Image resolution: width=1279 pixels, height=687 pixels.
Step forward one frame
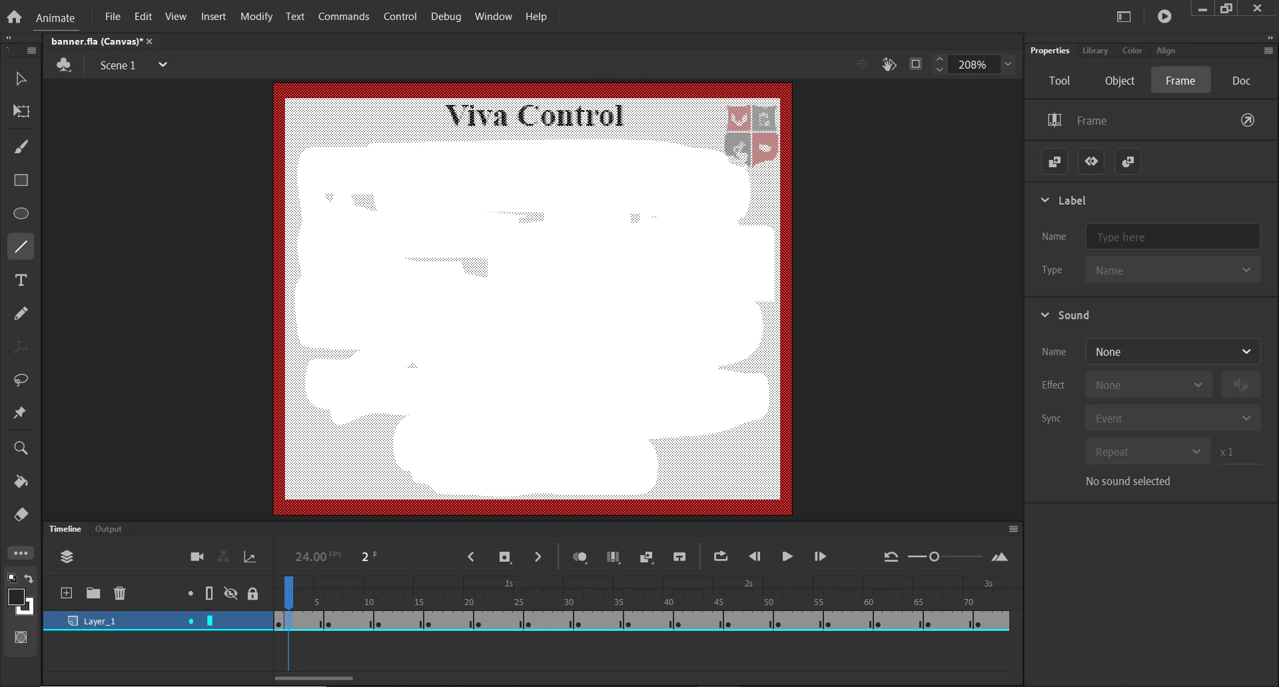pyautogui.click(x=820, y=556)
